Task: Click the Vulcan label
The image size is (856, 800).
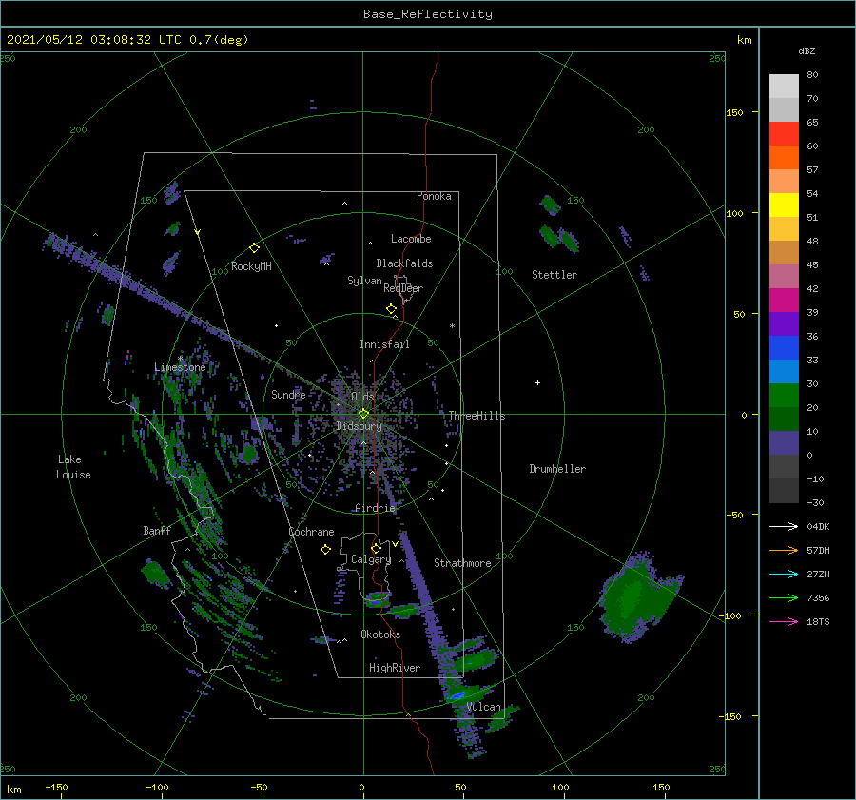Action: (x=484, y=707)
